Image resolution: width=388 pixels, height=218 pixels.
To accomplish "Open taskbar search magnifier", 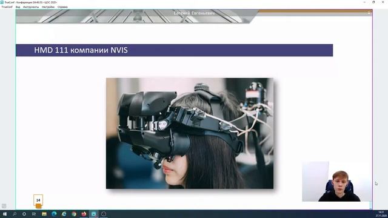I will [x=15, y=214].
